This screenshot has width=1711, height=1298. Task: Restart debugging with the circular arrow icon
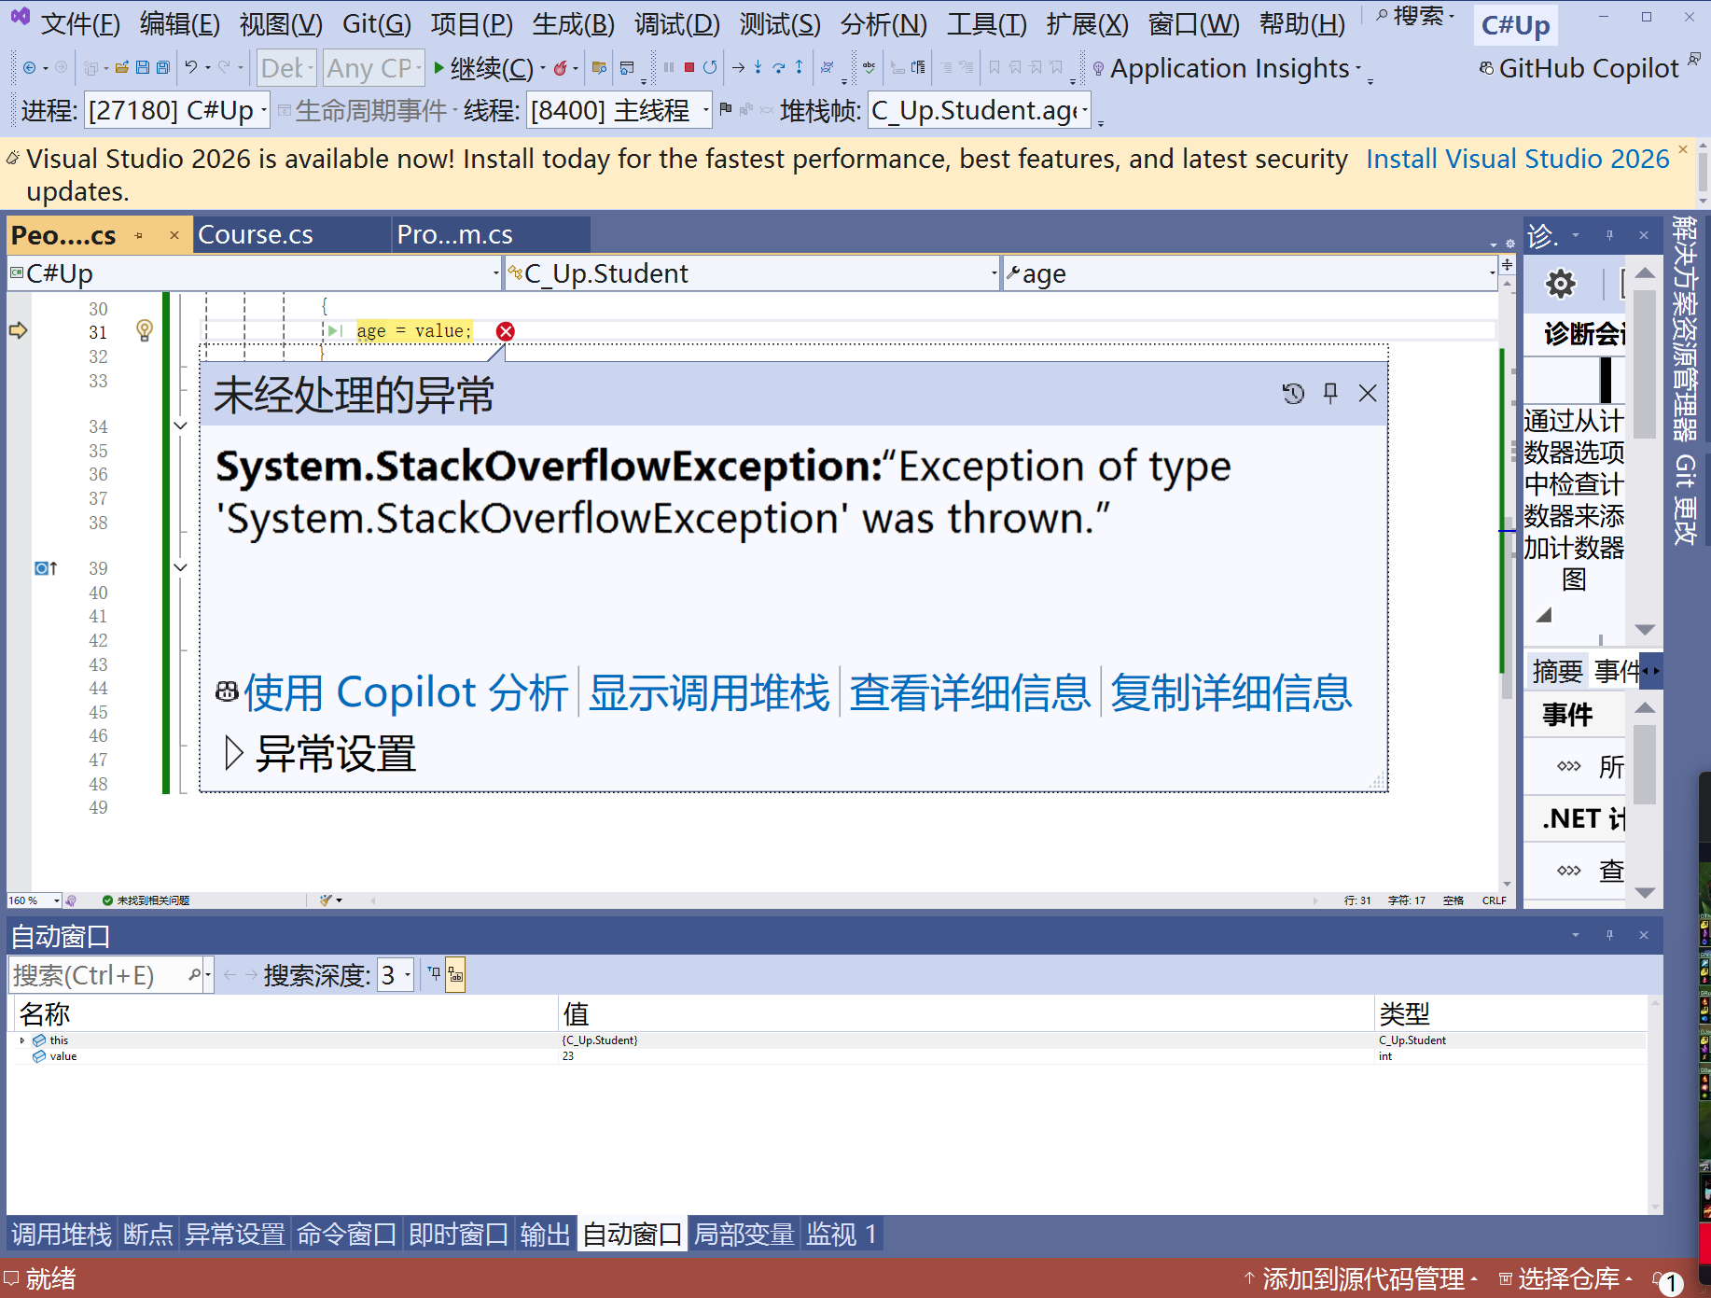[710, 67]
